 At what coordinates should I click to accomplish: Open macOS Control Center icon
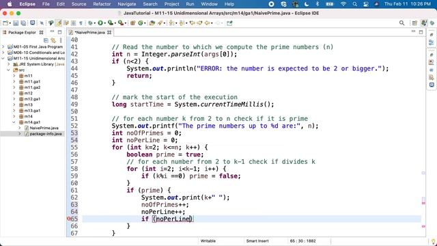click(366, 4)
